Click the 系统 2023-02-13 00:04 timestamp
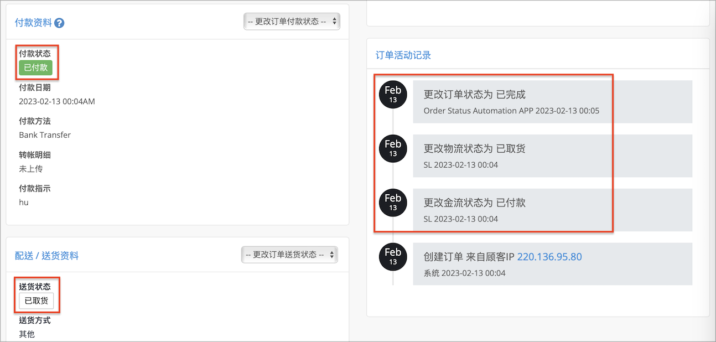This screenshot has height=342, width=716. click(464, 273)
